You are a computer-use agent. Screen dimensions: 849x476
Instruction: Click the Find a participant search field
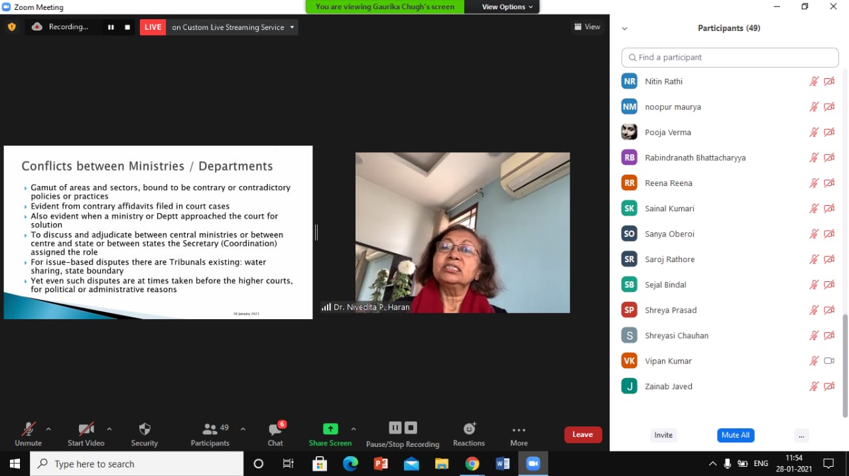coord(730,58)
